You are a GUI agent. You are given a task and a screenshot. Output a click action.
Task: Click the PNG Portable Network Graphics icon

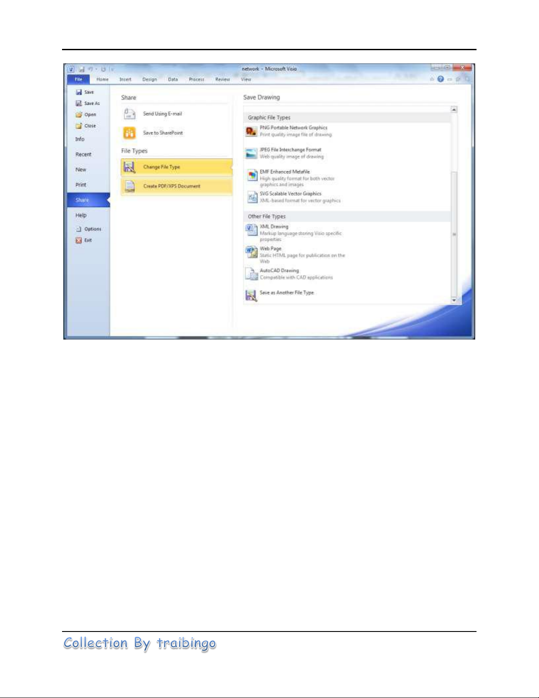(251, 131)
